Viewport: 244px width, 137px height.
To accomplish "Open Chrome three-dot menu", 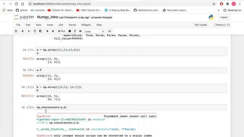I will click(240, 4).
